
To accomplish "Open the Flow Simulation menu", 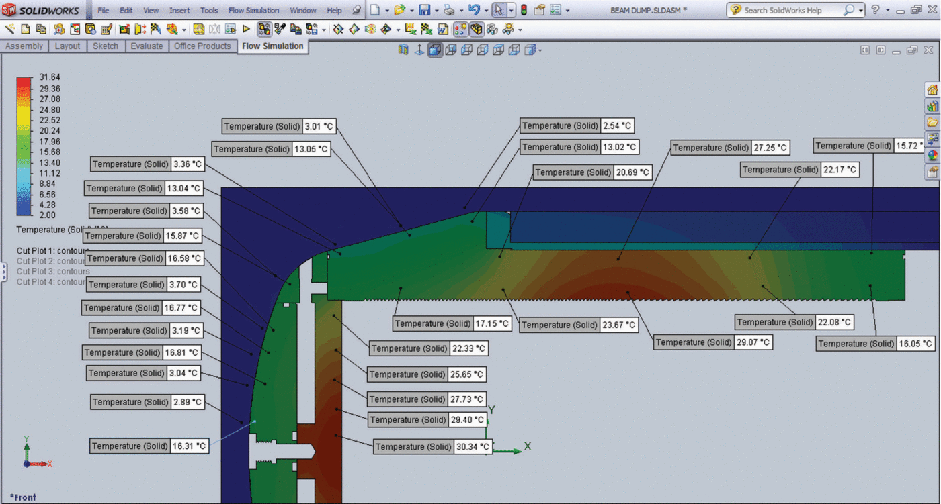I will click(253, 11).
